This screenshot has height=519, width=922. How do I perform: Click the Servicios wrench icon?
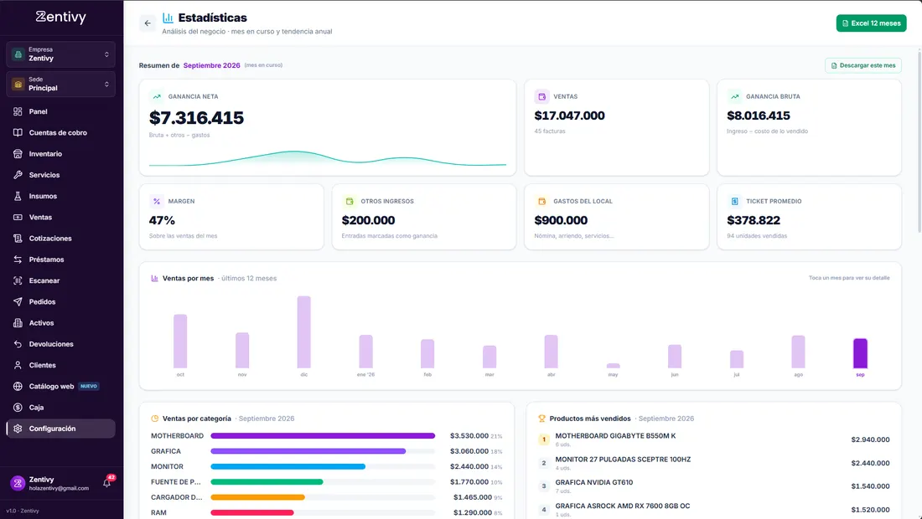[18, 175]
